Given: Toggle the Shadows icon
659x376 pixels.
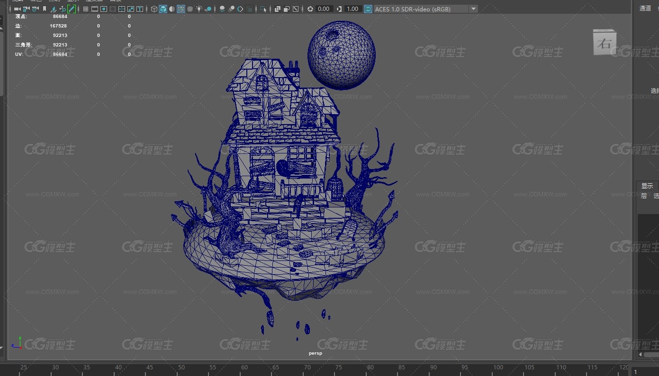Looking at the screenshot, I should click(208, 9).
